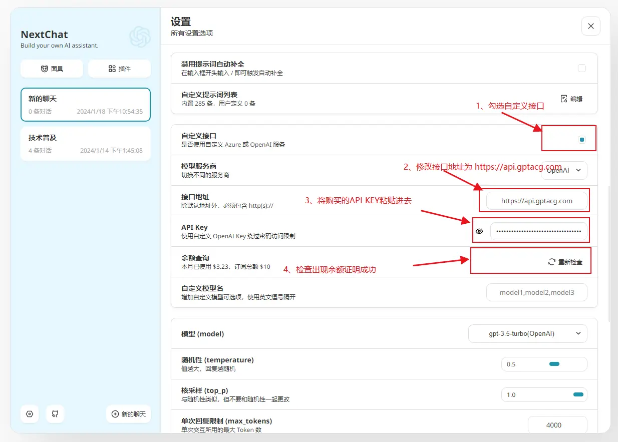Click the 设置 heading text
Screen dimensions: 618x442
point(181,22)
